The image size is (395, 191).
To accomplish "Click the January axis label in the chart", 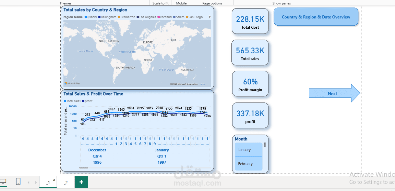I will pyautogui.click(x=162, y=150).
